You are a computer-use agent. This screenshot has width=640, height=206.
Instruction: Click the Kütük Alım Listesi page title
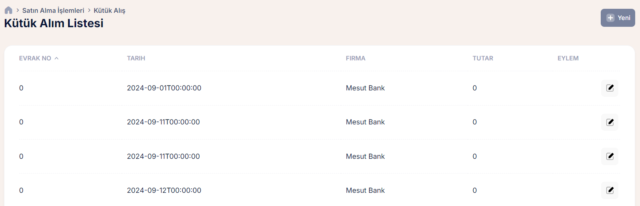[54, 24]
